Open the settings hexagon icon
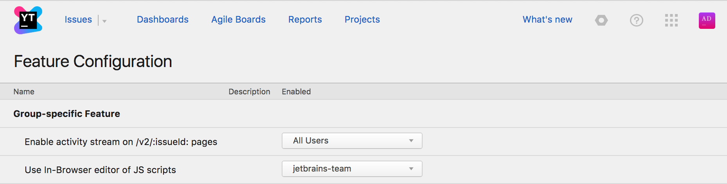 tap(601, 20)
